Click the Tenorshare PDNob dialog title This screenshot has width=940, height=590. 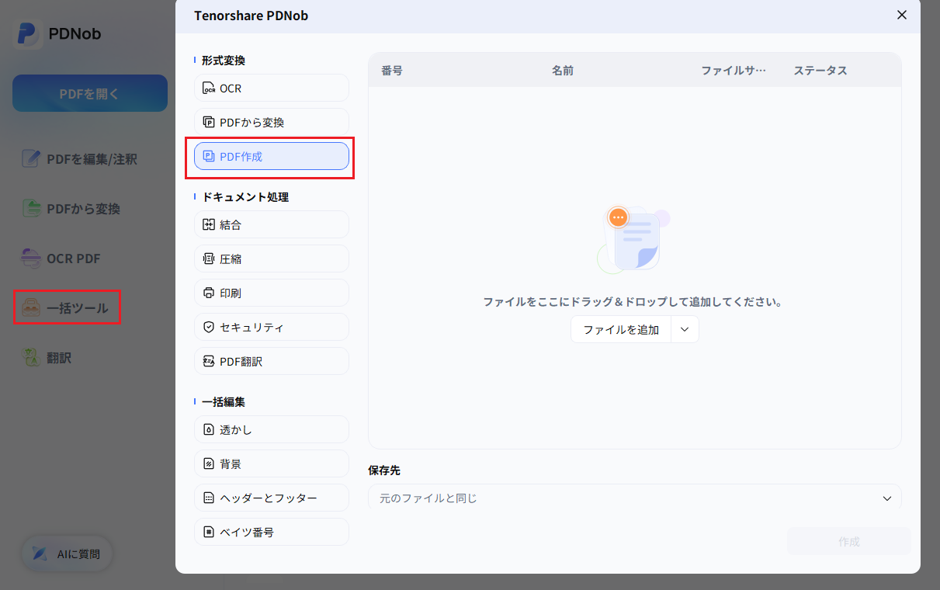coord(251,16)
